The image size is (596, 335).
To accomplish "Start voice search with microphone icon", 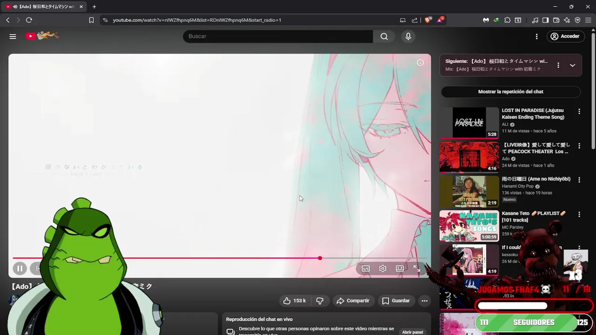I will [x=408, y=36].
